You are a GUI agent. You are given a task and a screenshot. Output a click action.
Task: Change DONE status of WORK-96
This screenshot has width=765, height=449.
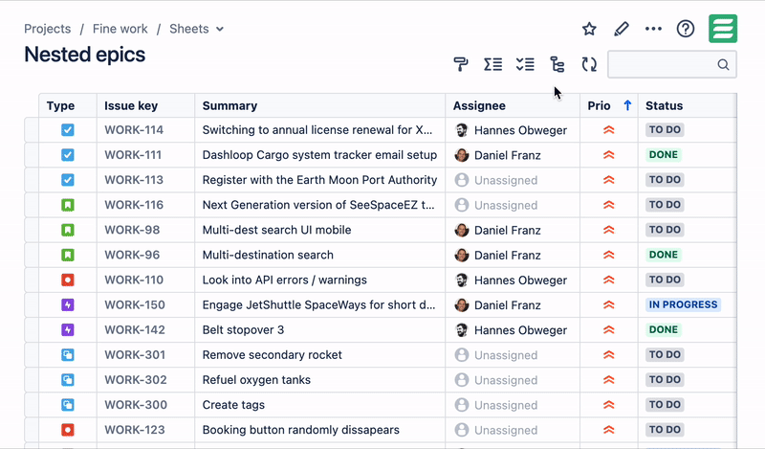point(663,255)
